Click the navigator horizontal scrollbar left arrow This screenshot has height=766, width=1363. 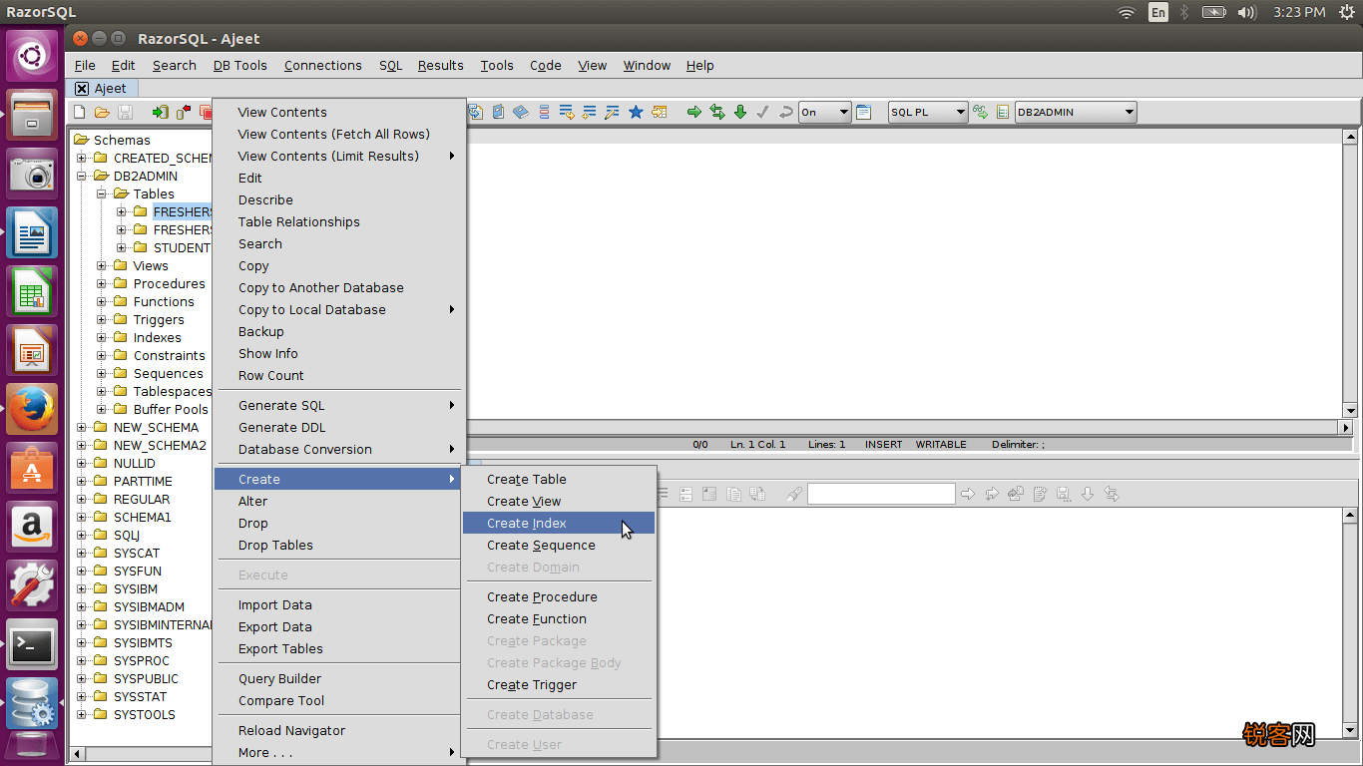coord(77,754)
